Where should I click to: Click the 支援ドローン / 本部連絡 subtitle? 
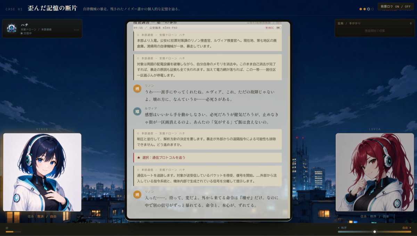[36, 30]
